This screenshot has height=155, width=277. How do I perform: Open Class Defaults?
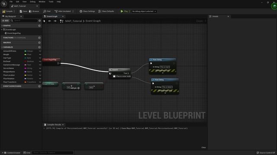(x=106, y=11)
